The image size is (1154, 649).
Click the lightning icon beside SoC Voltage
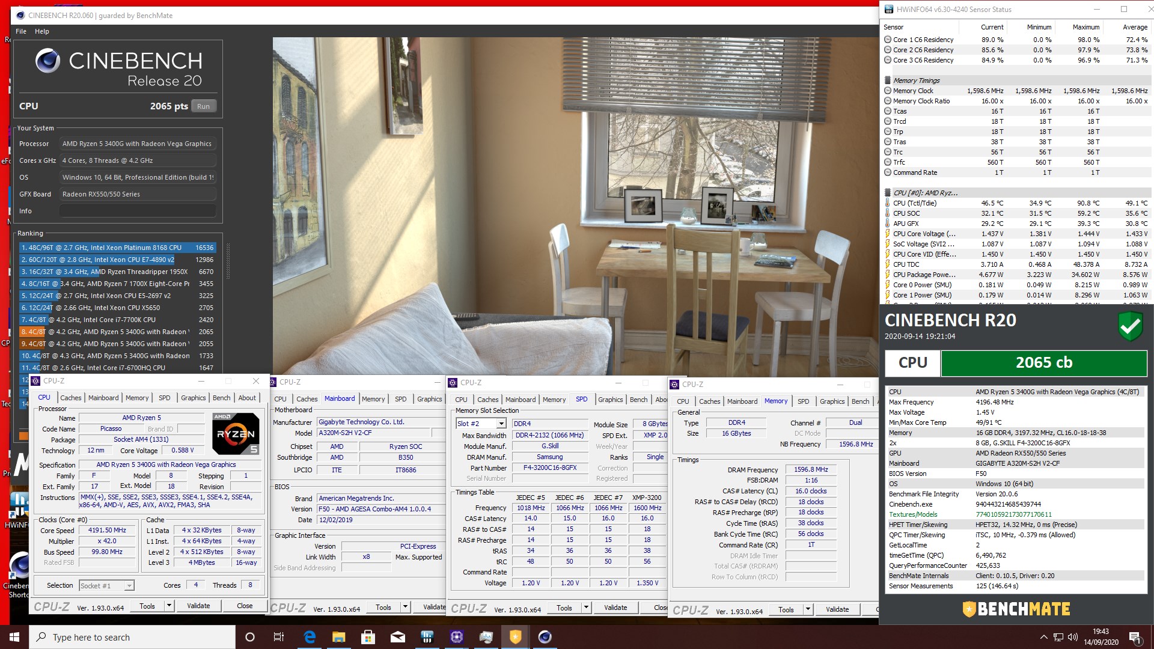tap(887, 244)
